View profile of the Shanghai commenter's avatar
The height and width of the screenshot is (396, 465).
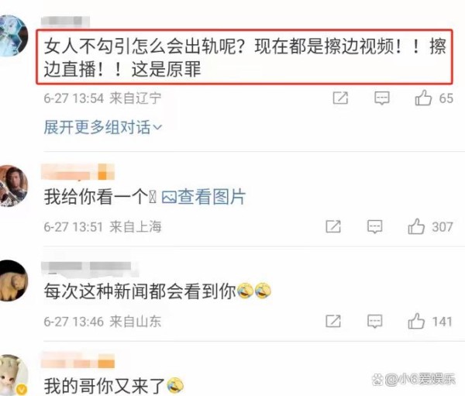click(13, 185)
